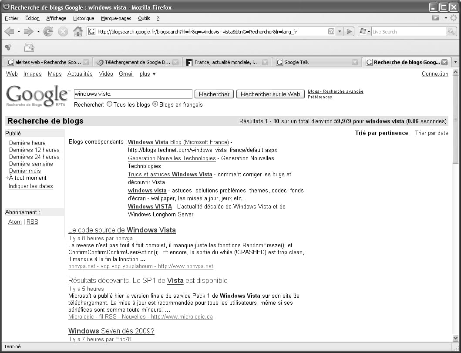Click the Rechercher button

[214, 94]
